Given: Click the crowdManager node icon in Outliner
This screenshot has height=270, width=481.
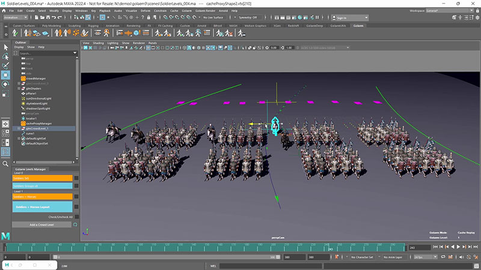Looking at the screenshot, I should (x=22, y=79).
